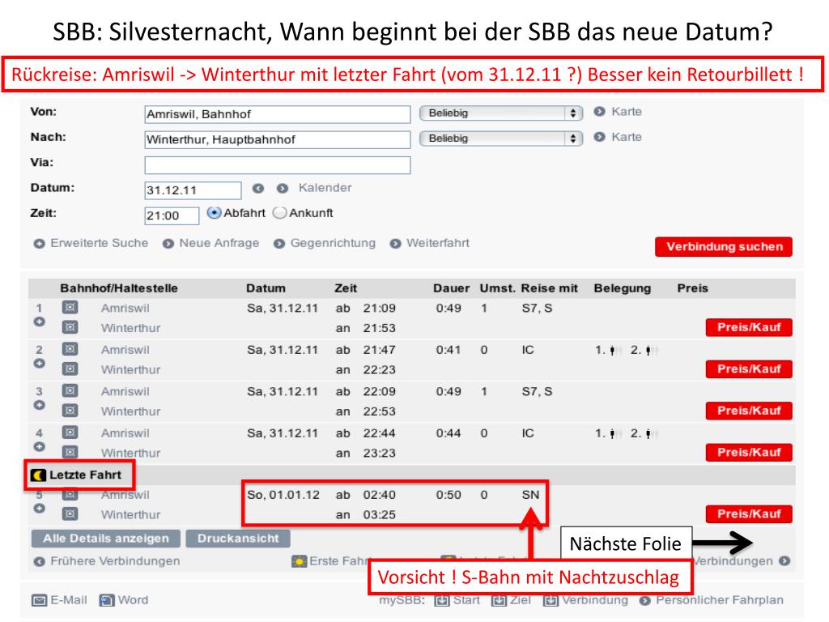Click the So, 01.01.12 date cell
Screen dimensions: 829x622
283,495
